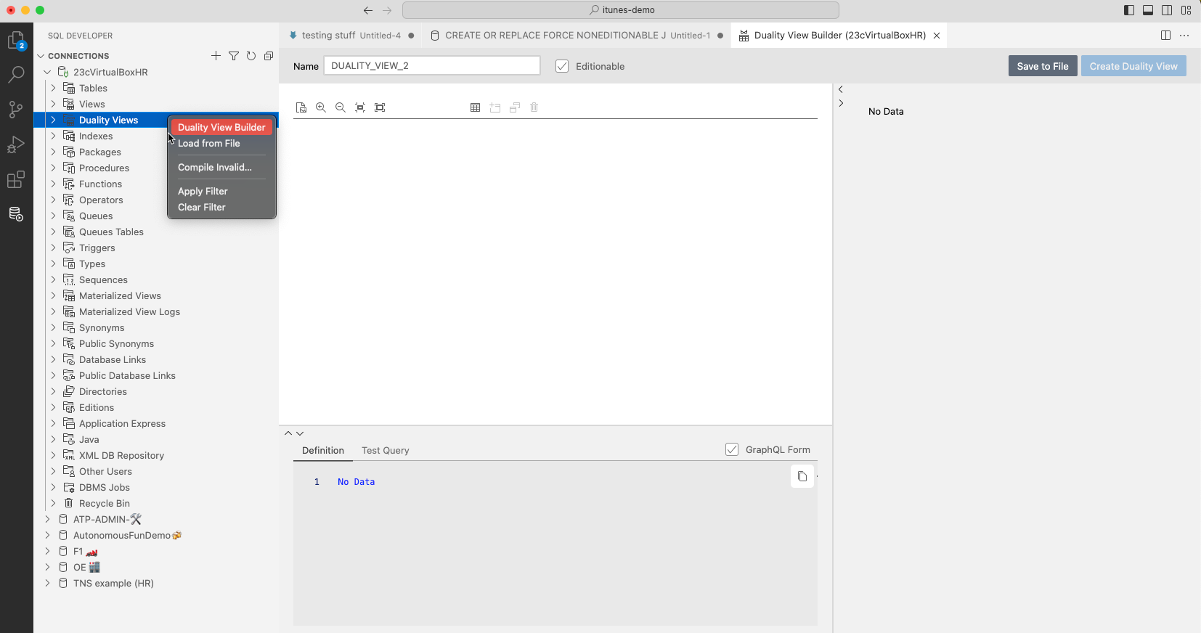Select the Recycle Bin tree item

105,503
